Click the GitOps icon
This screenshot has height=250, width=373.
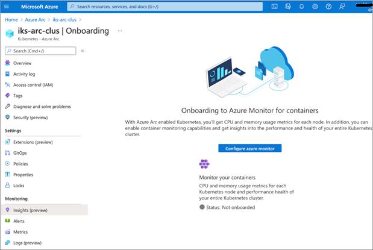(8, 153)
